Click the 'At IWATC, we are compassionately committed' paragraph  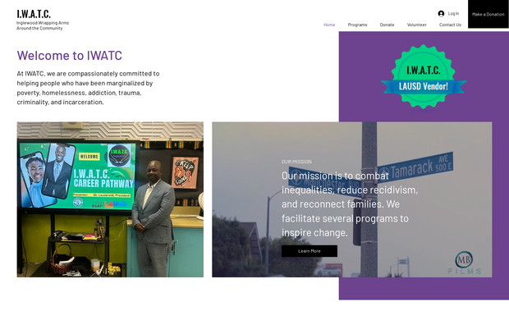88,88
